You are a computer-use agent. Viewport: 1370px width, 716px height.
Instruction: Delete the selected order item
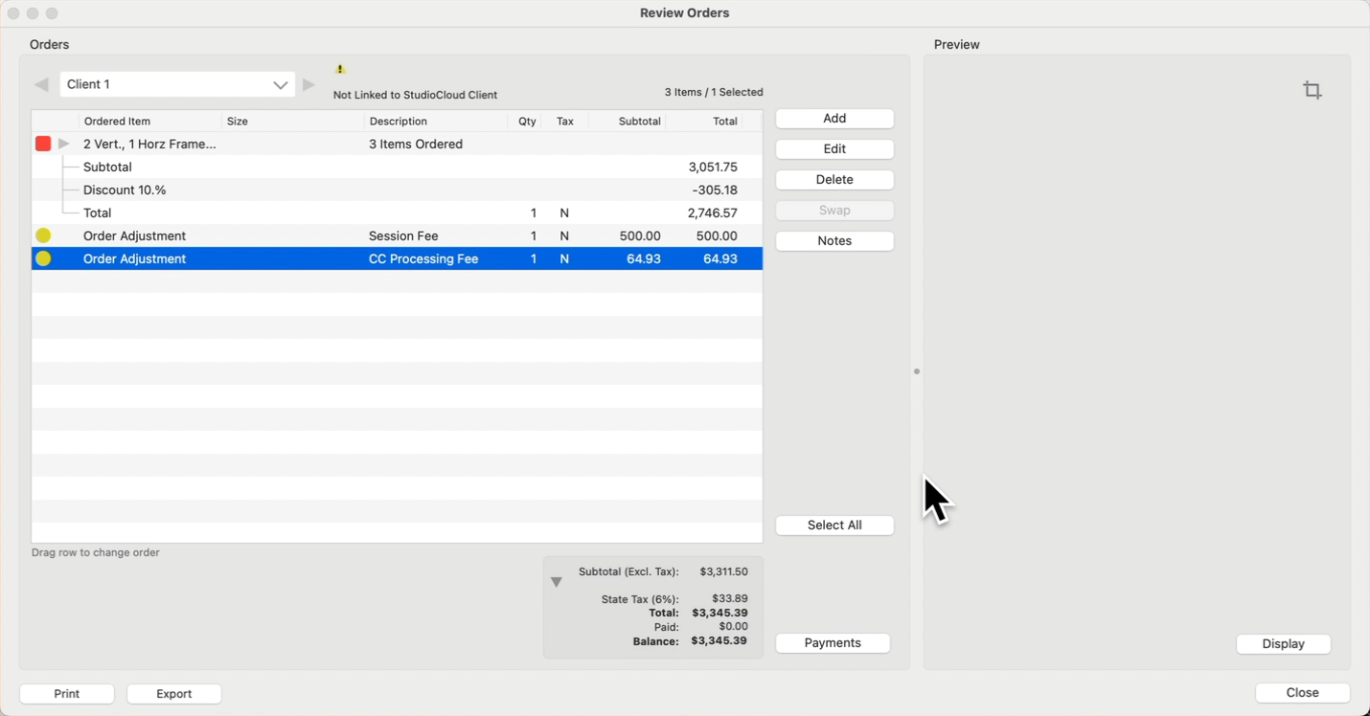pos(834,180)
